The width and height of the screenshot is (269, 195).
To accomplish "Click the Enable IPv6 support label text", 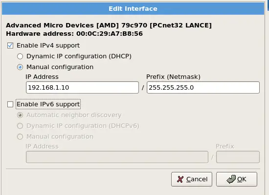I will point(48,104).
